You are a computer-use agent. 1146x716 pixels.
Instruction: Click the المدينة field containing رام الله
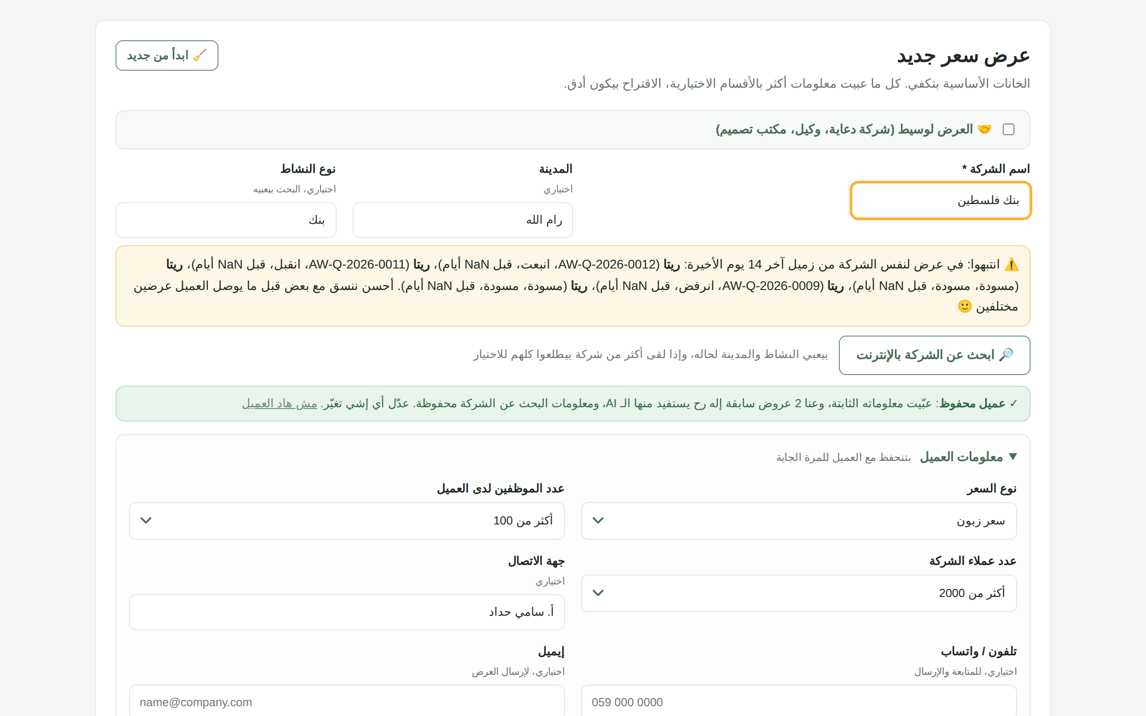463,220
